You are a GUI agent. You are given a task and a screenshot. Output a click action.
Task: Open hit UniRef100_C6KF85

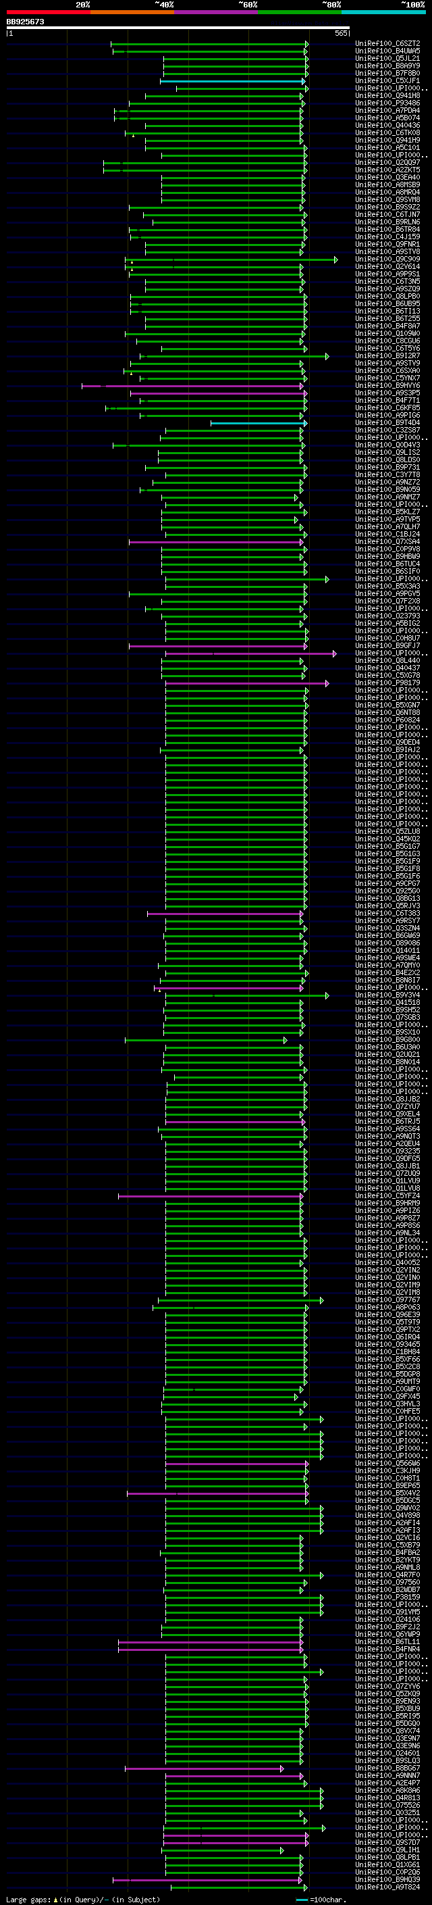click(387, 407)
